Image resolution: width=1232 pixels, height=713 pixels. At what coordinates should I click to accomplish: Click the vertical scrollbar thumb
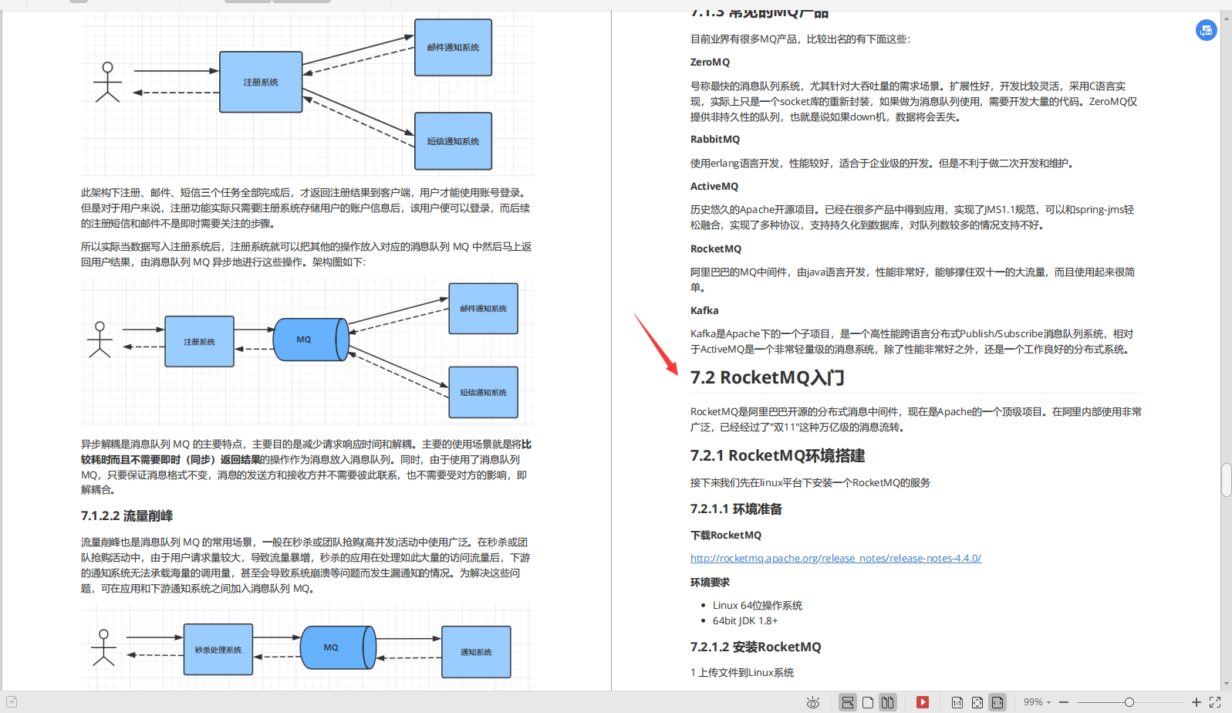tap(1227, 480)
